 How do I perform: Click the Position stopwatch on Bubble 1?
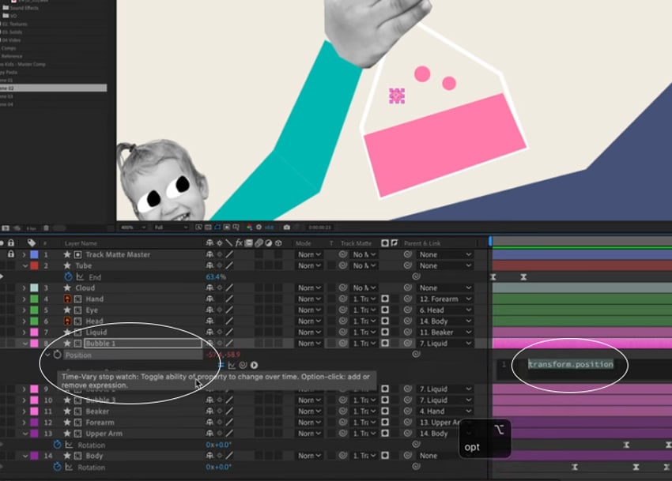click(x=58, y=355)
